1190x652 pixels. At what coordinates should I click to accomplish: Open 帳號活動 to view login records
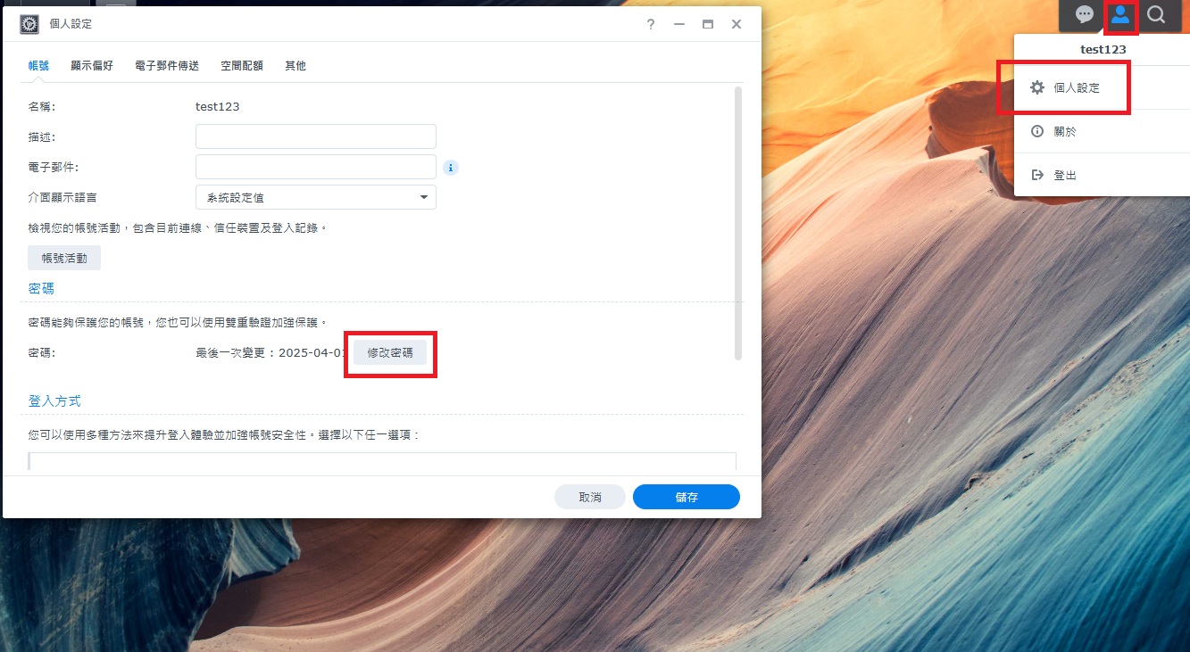point(63,257)
